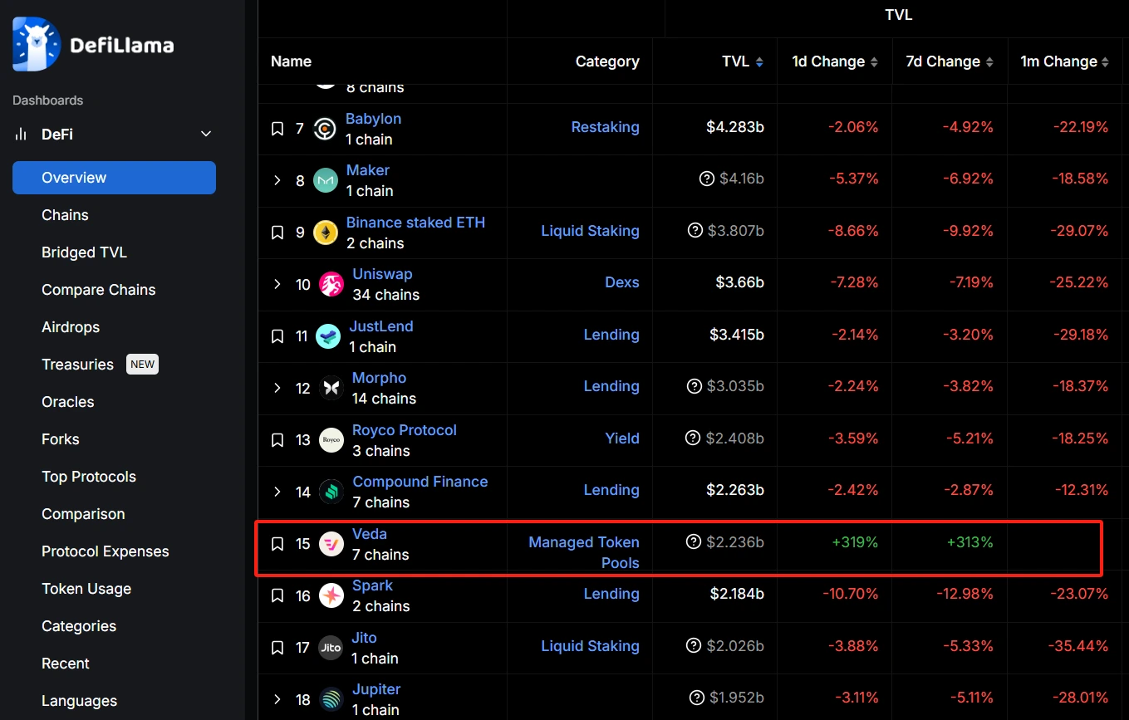Open the Compound Finance link
1129x720 pixels.
tap(420, 482)
